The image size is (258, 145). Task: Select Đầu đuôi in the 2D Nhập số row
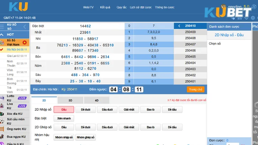(x=107, y=110)
